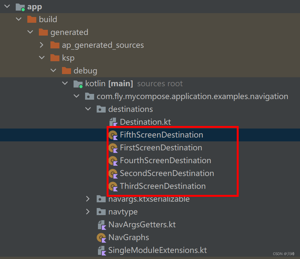Image resolution: width=300 pixels, height=259 pixels.
Task: Click the app module folder icon
Action: click(20, 7)
